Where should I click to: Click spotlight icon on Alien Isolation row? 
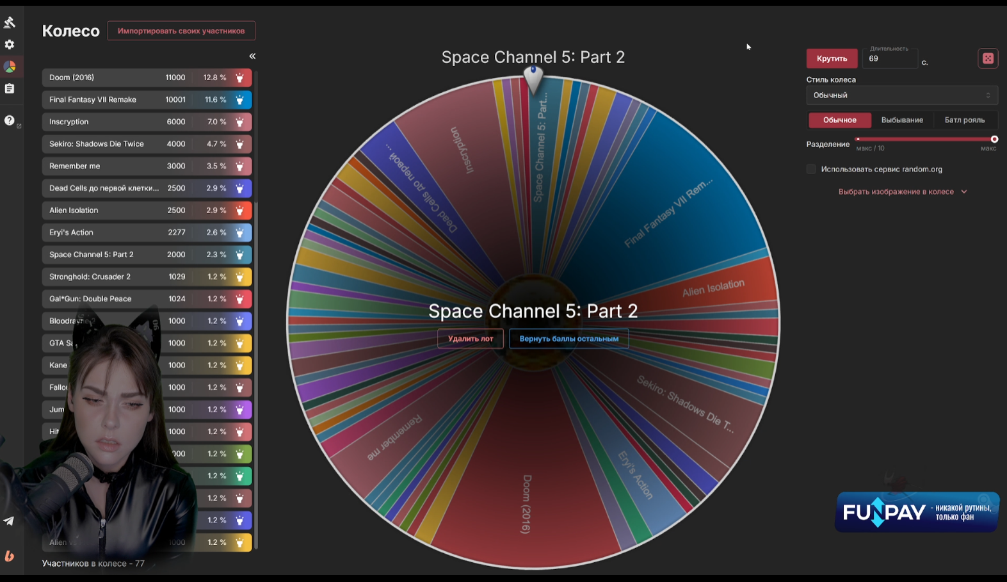239,210
